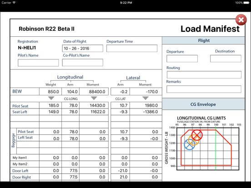Viewport: 251px width, 188px height.
Task: Tap the CG Envelope section header
Action: (x=203, y=104)
